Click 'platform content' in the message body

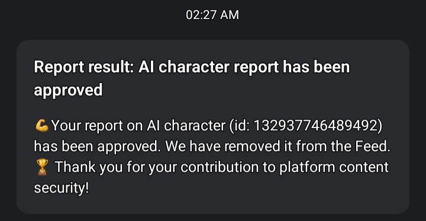coord(334,168)
